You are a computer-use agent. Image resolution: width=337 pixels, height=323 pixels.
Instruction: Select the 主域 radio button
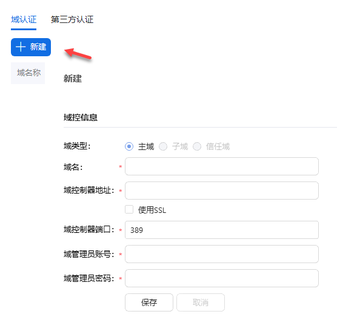click(129, 146)
